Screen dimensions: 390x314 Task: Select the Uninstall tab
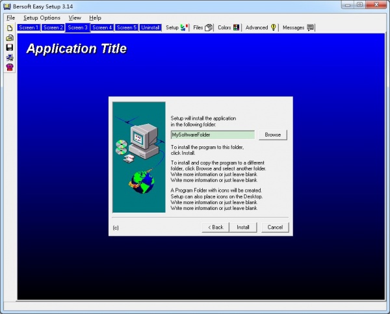tap(150, 28)
